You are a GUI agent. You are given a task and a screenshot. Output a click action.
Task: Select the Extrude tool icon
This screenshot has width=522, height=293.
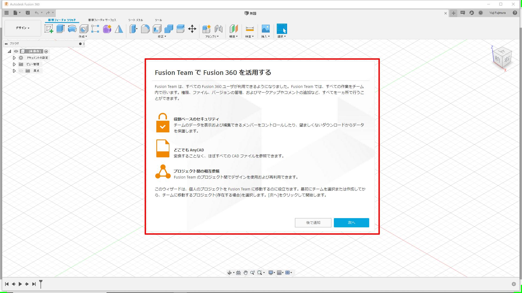(x=60, y=29)
